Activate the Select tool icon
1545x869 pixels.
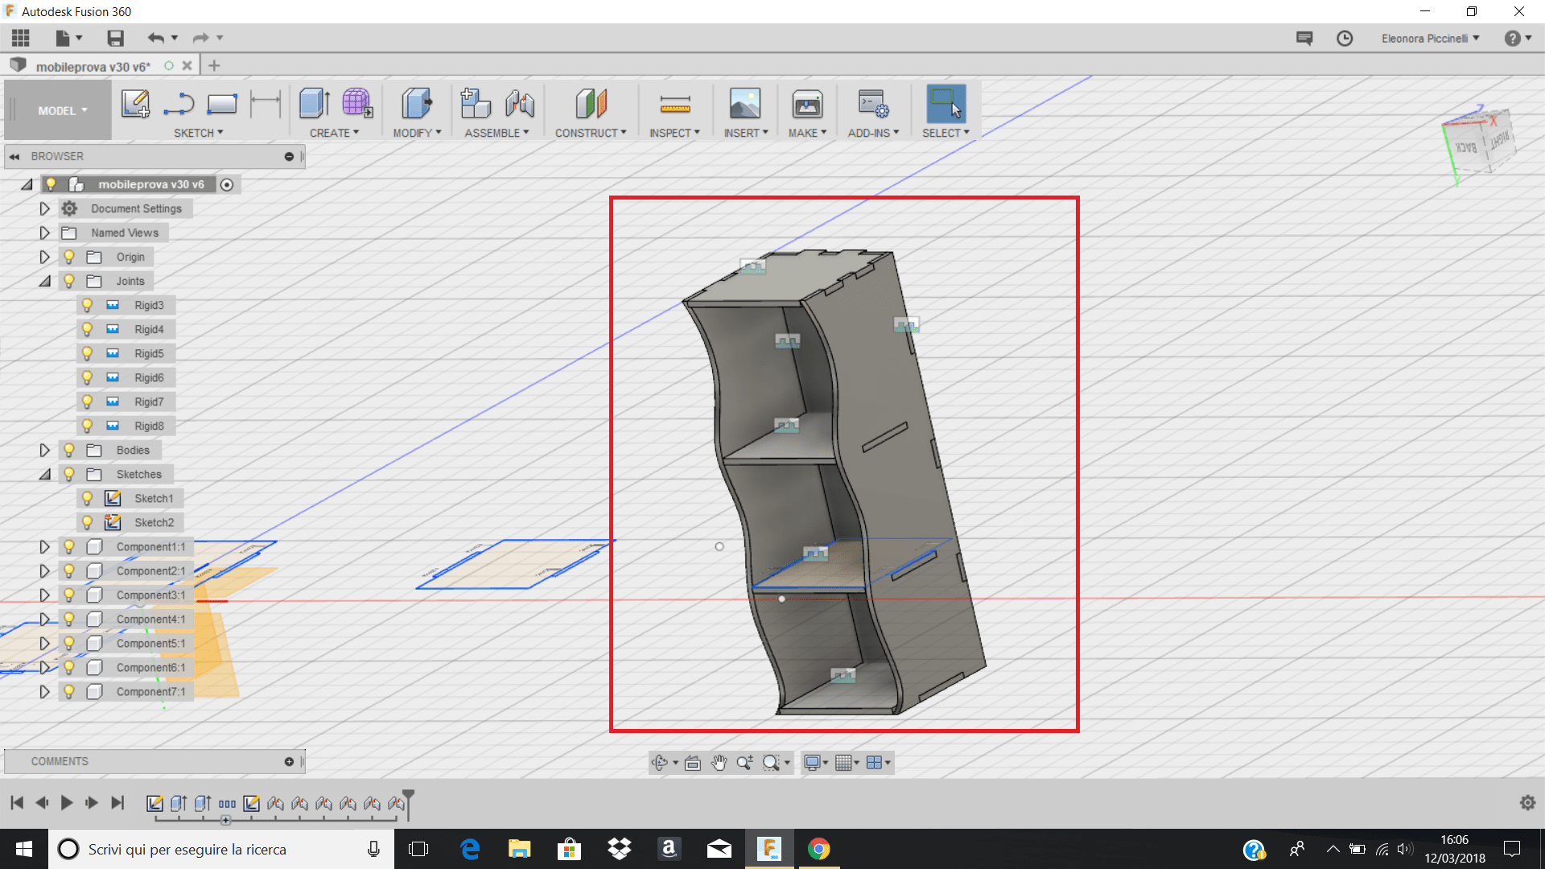tap(946, 104)
